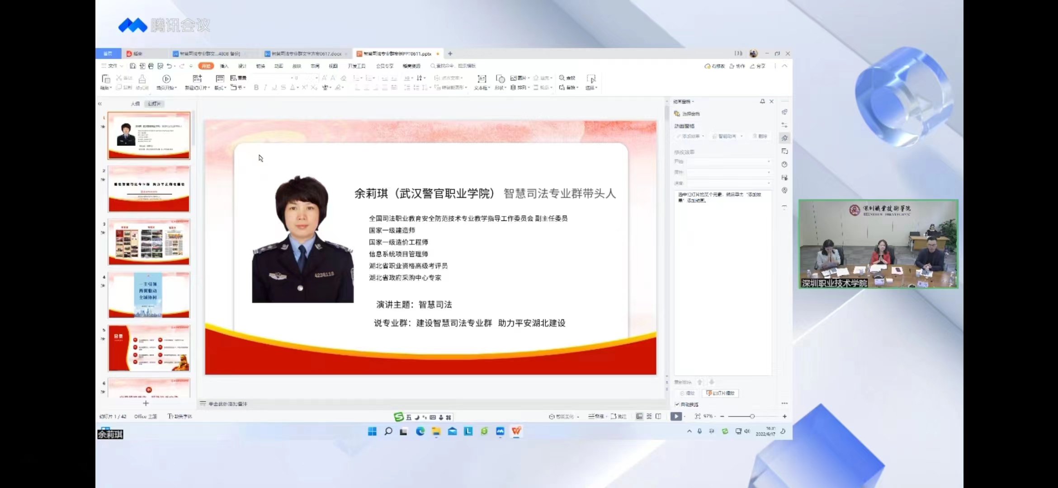Click the Select cursor icon in ribbon
The image size is (1058, 488).
(591, 79)
